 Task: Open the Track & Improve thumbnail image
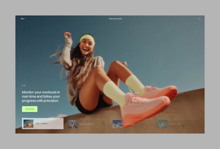coord(29,124)
